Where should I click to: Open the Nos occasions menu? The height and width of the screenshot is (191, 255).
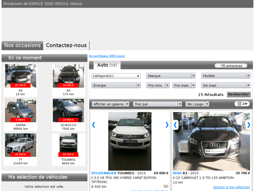click(x=22, y=46)
